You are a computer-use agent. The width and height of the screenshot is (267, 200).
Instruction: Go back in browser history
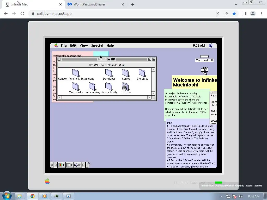[6, 14]
